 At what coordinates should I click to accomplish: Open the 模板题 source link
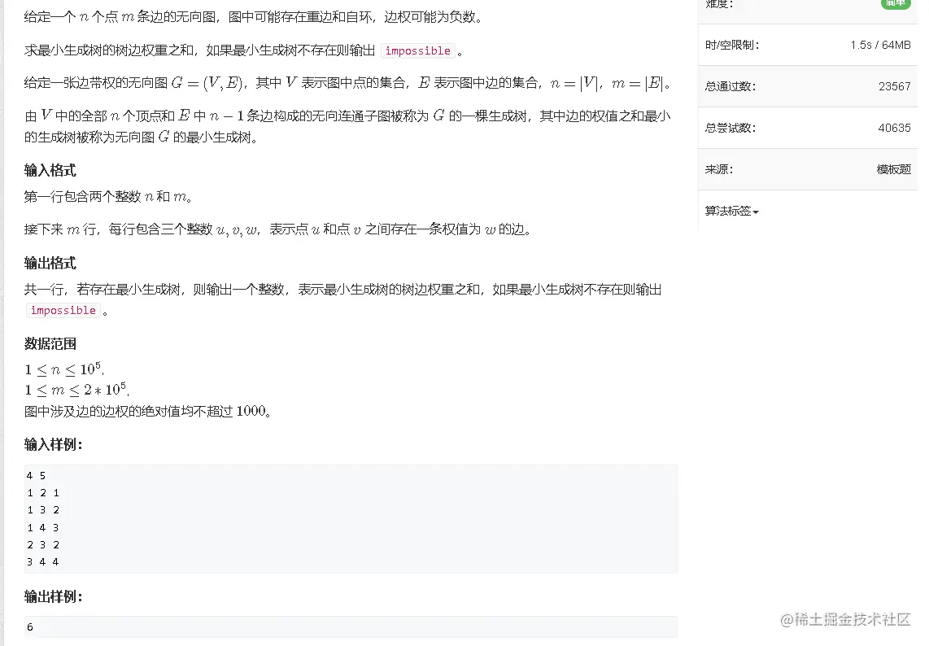click(x=893, y=169)
